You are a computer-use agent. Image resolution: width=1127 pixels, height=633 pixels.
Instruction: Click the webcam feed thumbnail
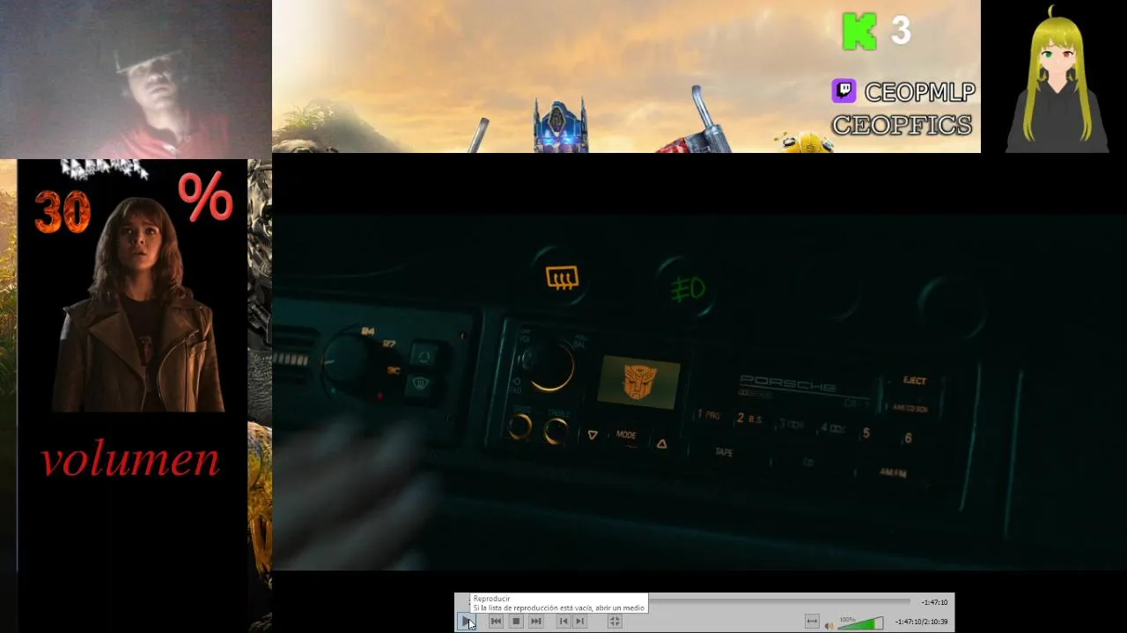136,79
